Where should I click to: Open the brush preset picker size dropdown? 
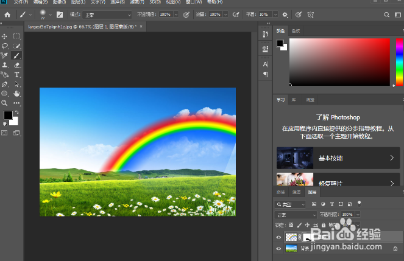(x=50, y=15)
